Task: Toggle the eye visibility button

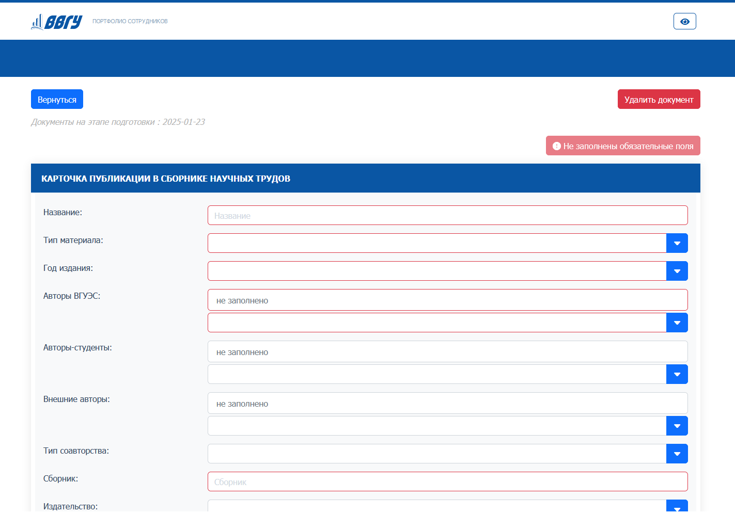Action: 684,21
